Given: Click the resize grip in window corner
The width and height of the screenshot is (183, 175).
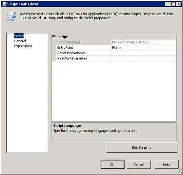Looking at the screenshot, I should coord(180,172).
